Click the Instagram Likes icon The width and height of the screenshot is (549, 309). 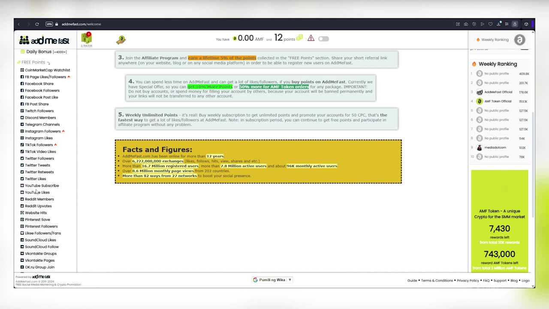pos(22,138)
